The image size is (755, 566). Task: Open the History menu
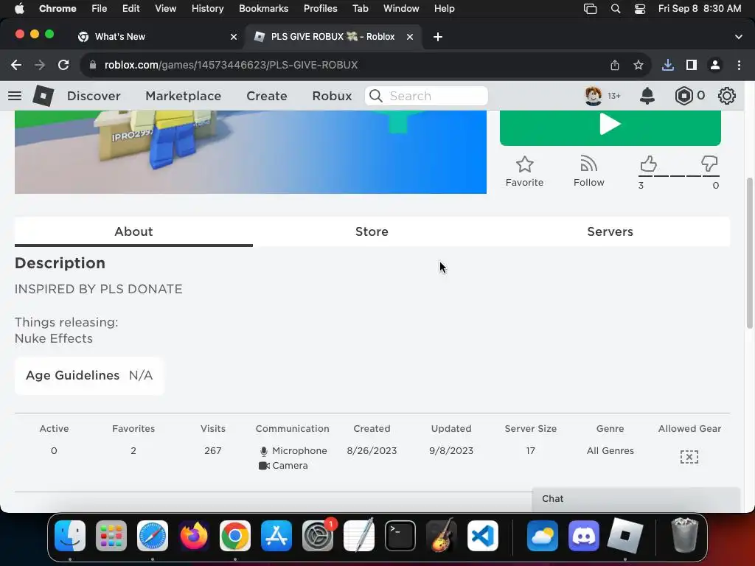[x=207, y=8]
